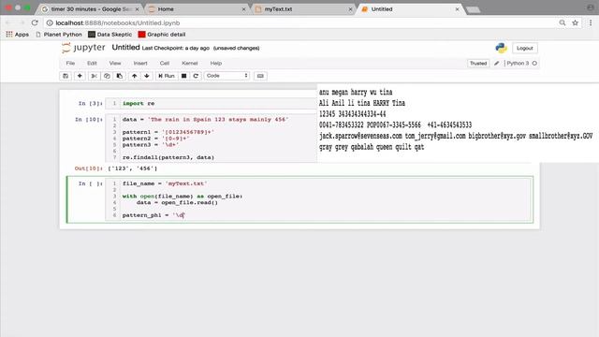Move the selected cell up
599x337 pixels.
point(134,76)
